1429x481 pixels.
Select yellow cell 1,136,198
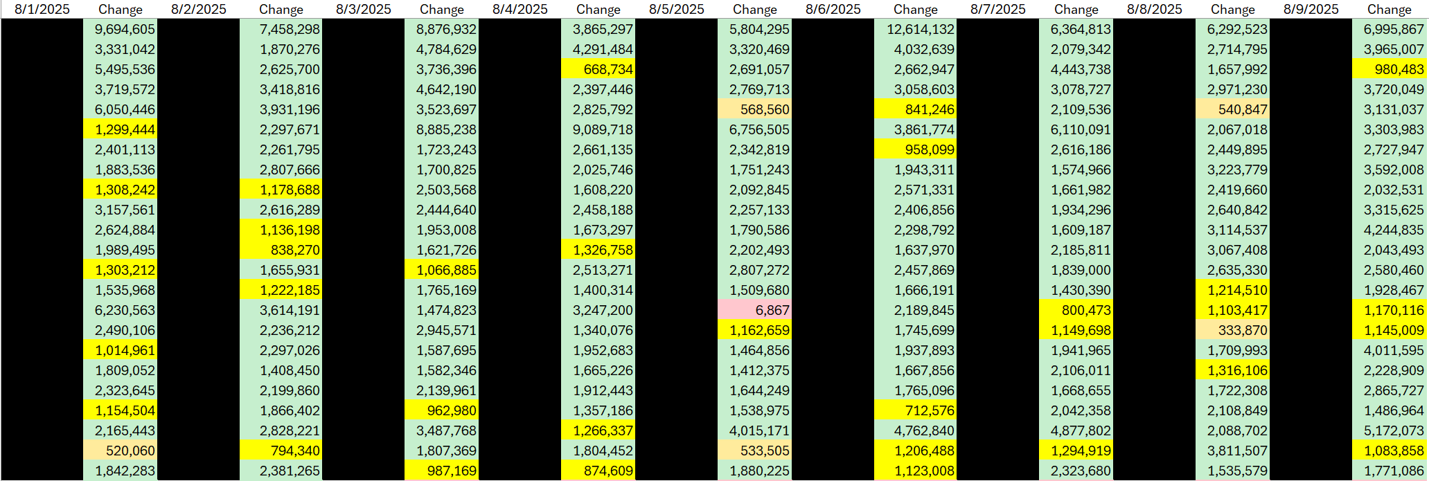[281, 230]
